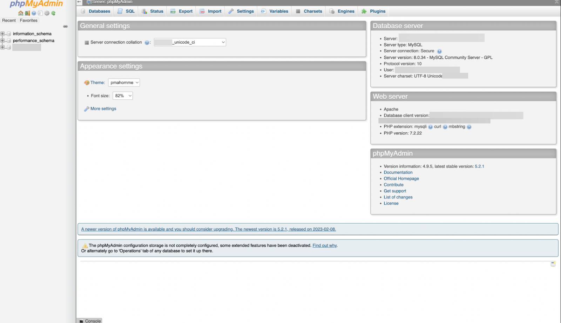Expand the performance_schema database tree
This screenshot has width=561, height=323.
(2, 41)
